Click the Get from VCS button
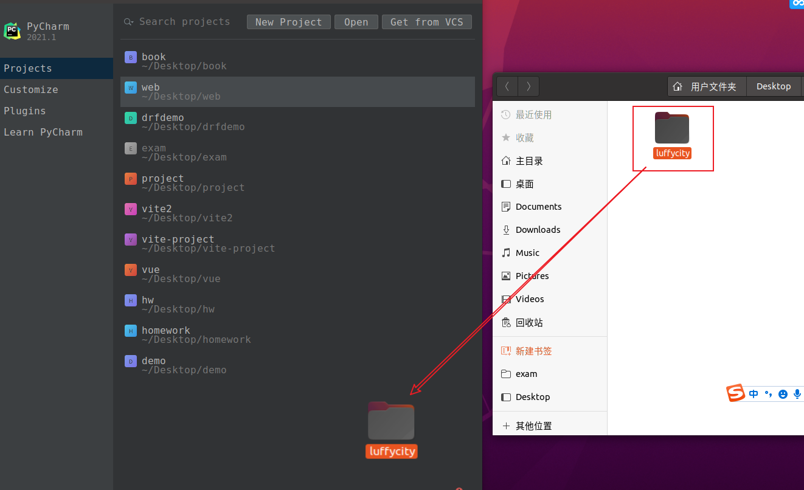This screenshot has height=490, width=804. [x=427, y=22]
